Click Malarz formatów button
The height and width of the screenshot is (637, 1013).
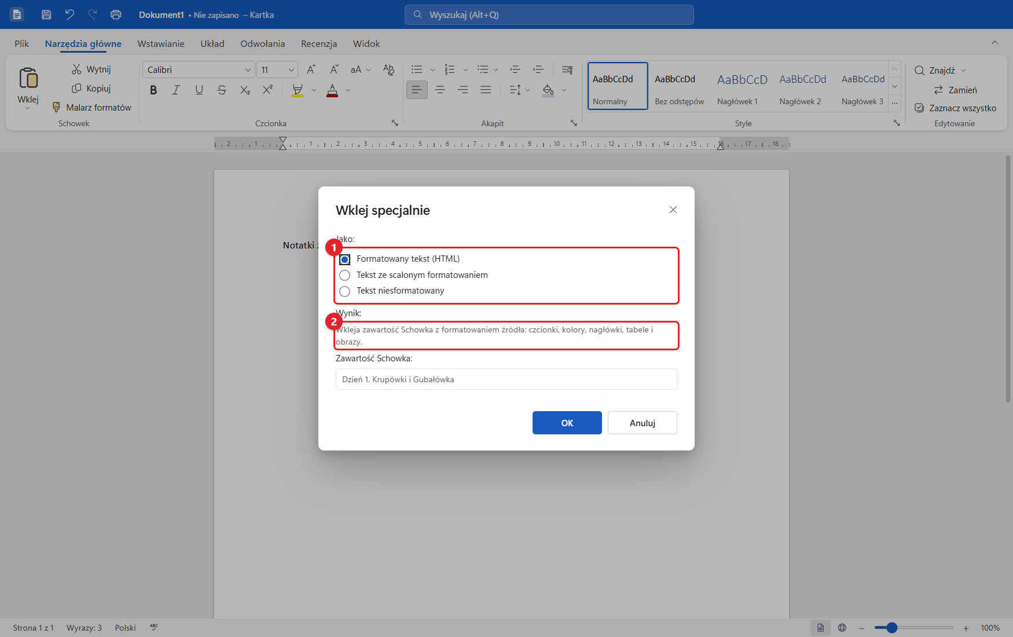(x=92, y=108)
